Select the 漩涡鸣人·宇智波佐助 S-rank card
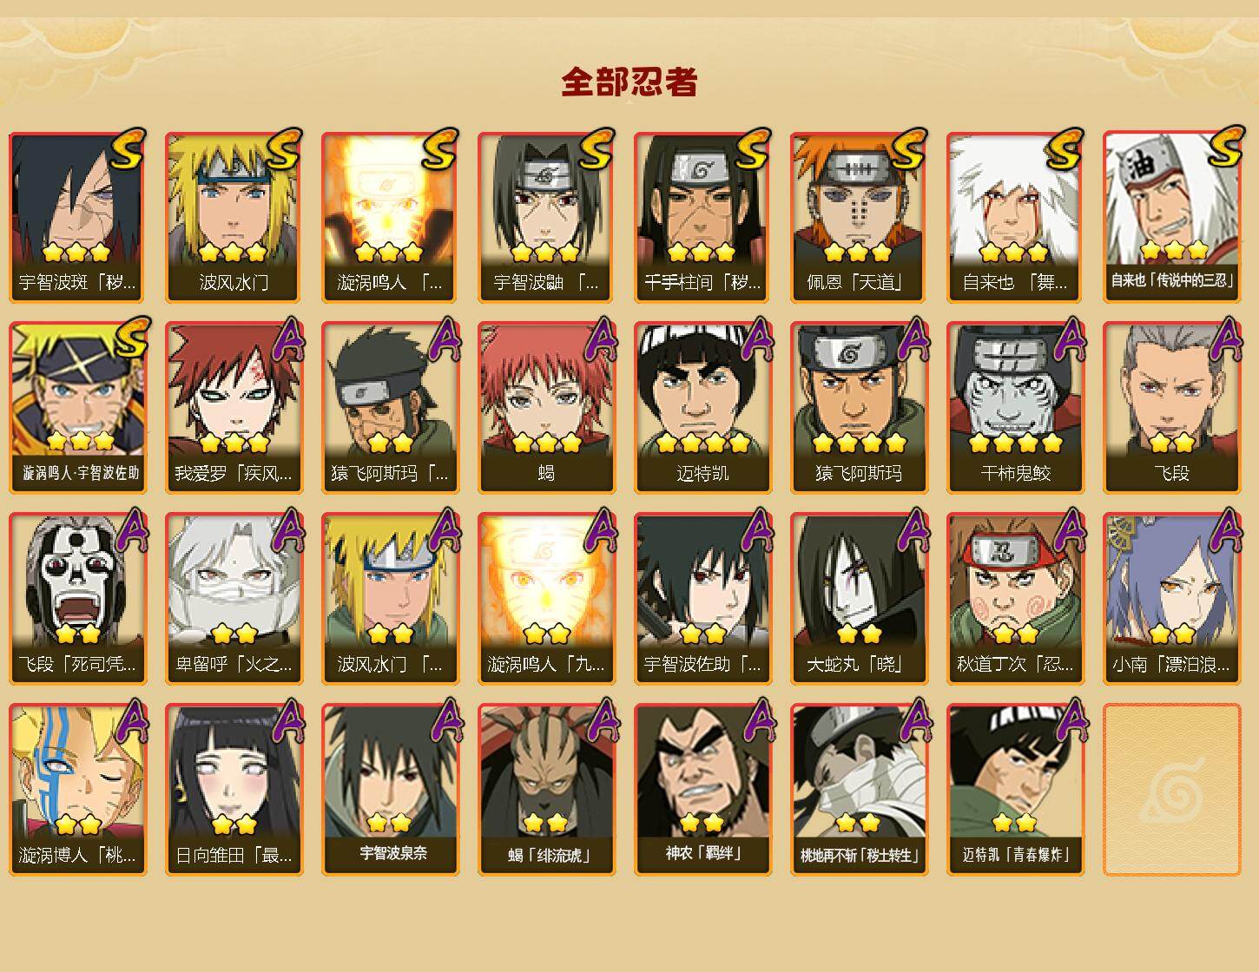Screen dimensions: 1259x972 coord(77,408)
